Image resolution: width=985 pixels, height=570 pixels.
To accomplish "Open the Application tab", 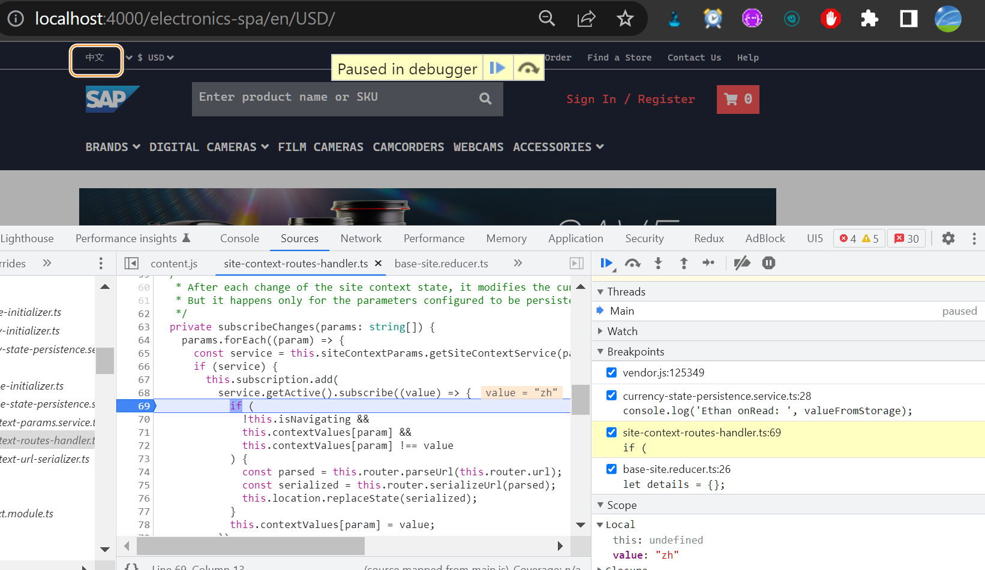I will point(575,239).
